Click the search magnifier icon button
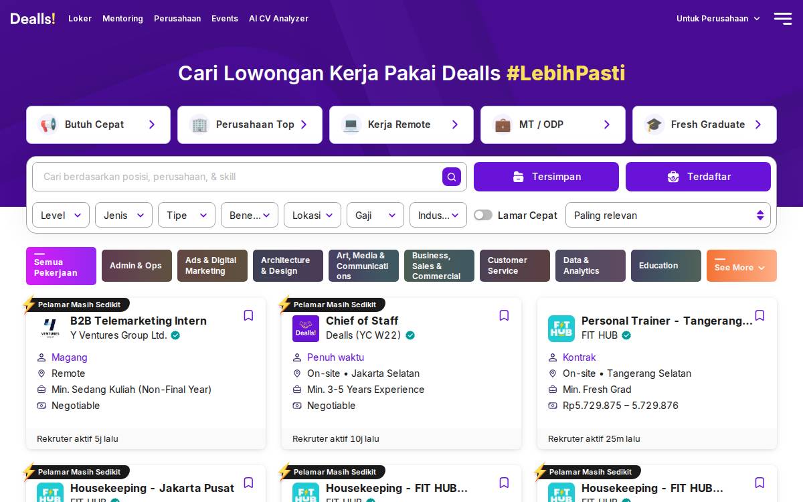 click(x=452, y=177)
